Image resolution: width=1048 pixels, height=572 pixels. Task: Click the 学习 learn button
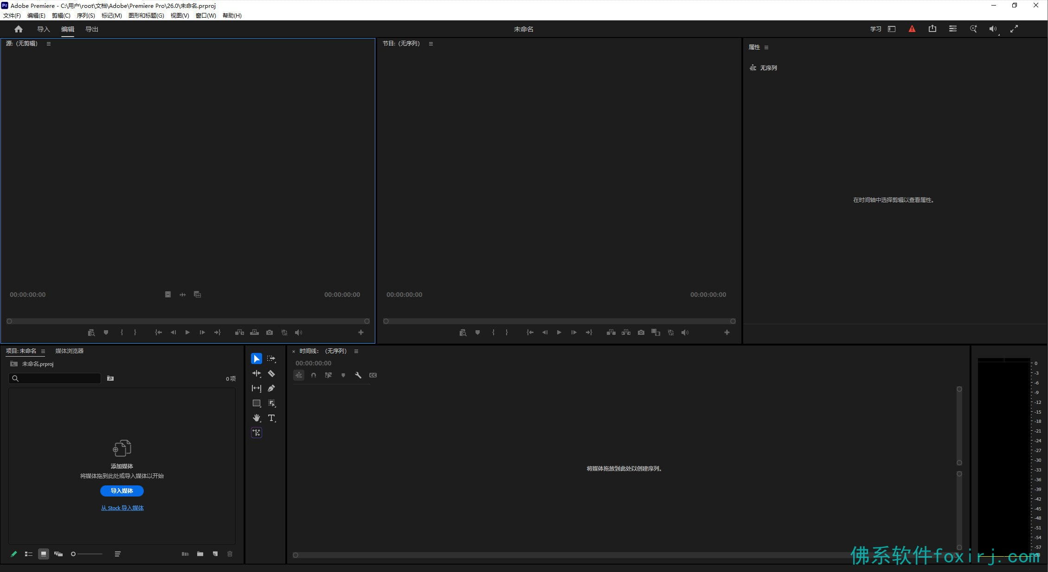(x=875, y=29)
